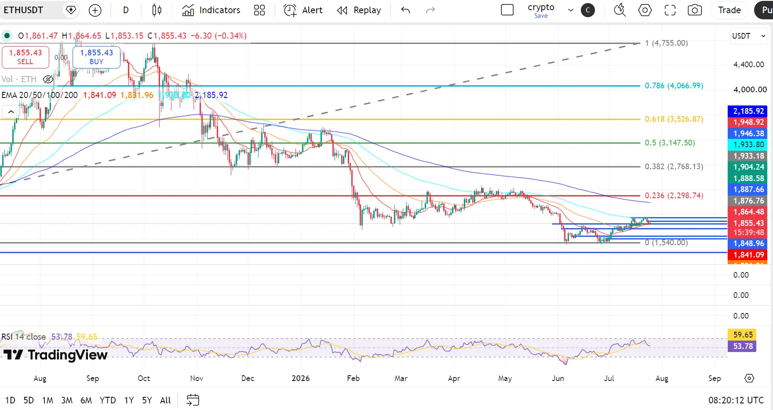The height and width of the screenshot is (410, 773).
Task: Collapse the indicator legend with the up chevron
Action: tap(11, 112)
